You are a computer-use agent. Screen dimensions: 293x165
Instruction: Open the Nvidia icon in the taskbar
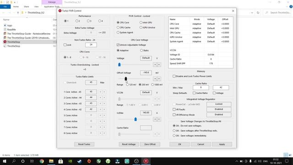(70, 161)
